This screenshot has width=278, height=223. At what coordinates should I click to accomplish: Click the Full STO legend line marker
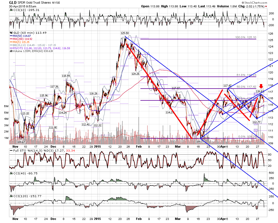click(x=11, y=151)
